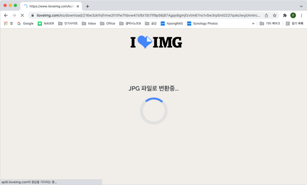Screen dimensions: 307x185
Task: Bookmark this page with the star icon
Action: point(275,15)
